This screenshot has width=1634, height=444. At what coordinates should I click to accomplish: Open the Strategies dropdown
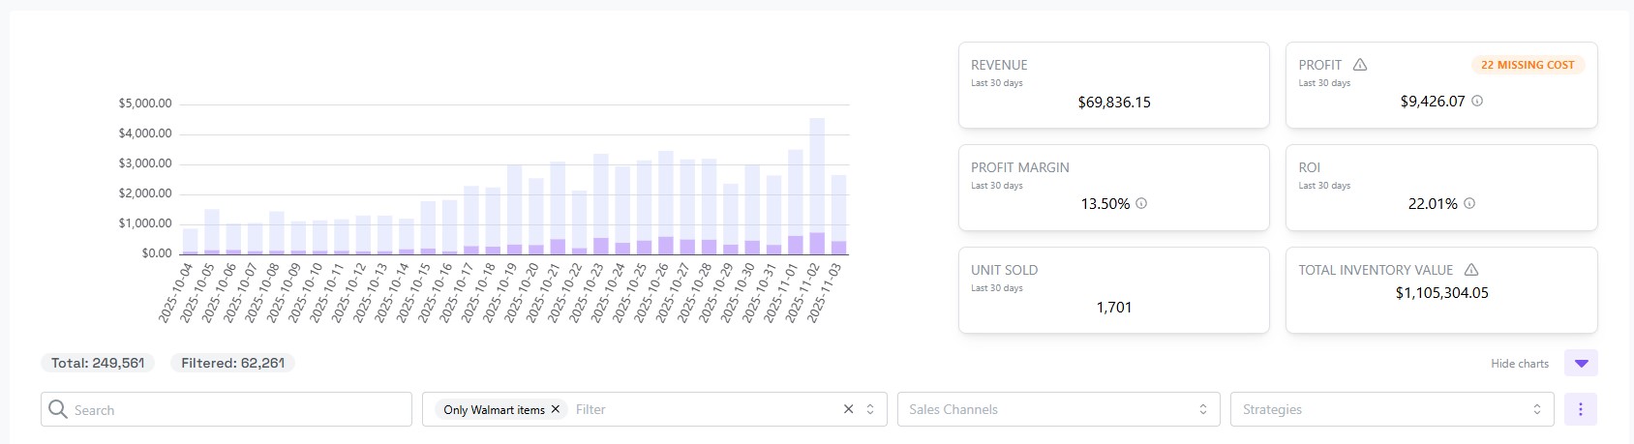1392,409
